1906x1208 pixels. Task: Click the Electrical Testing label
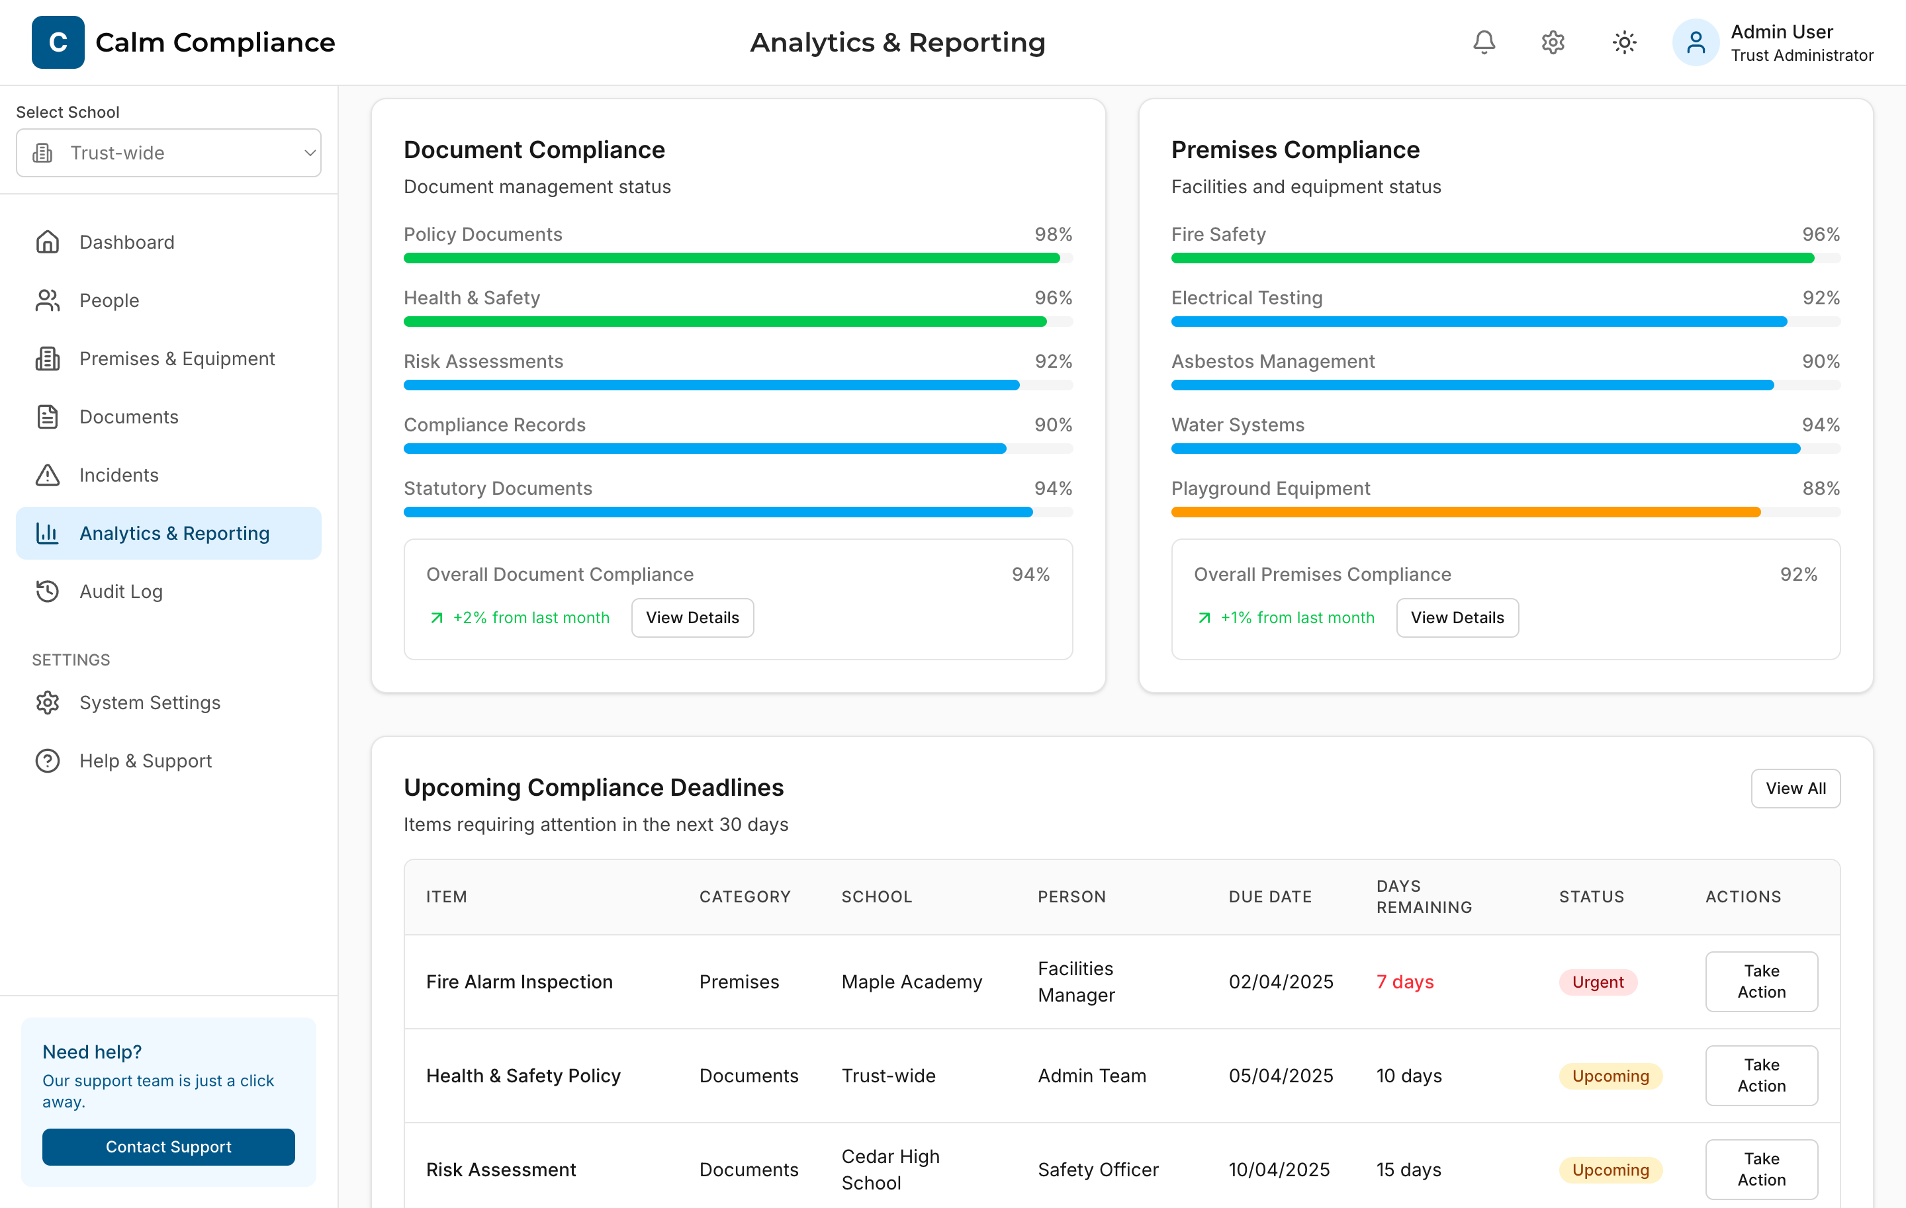click(x=1247, y=298)
